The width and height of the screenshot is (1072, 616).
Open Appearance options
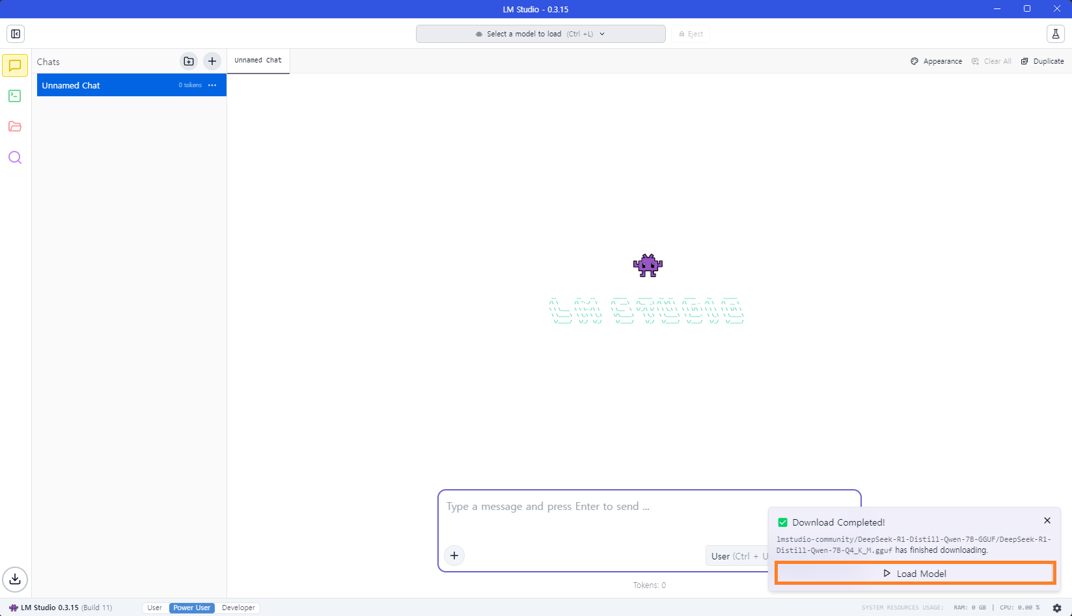coord(936,61)
